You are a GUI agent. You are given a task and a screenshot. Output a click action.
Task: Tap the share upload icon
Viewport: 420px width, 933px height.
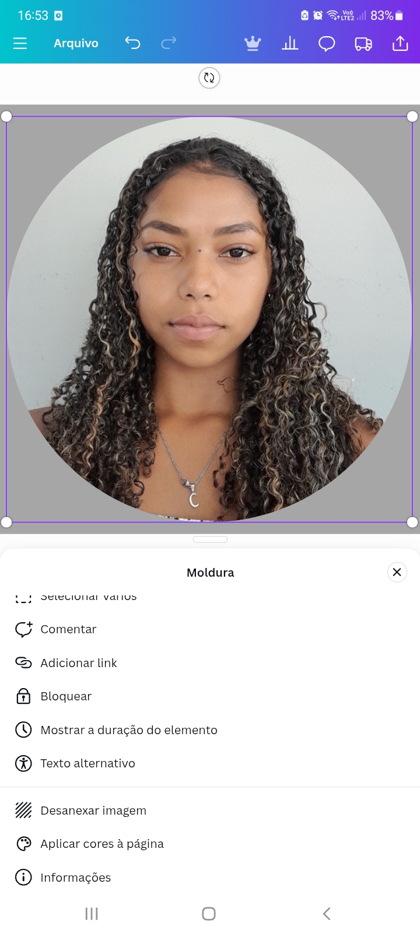click(x=400, y=43)
